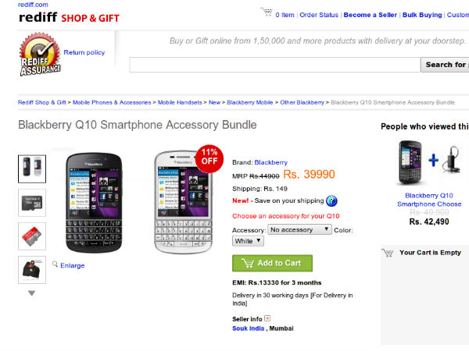
Task: Select the first phone pair thumbnail
Action: pos(32,168)
